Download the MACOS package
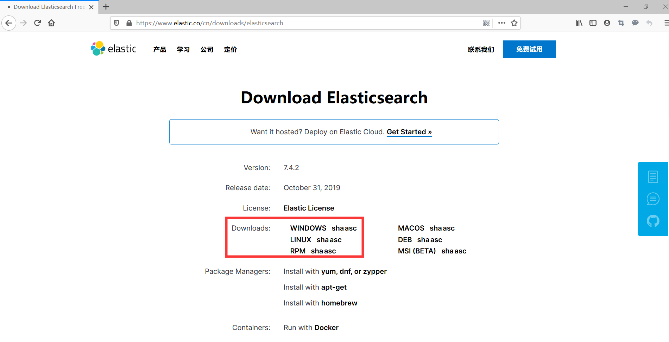Viewport: 669px width, 342px height. (x=411, y=228)
